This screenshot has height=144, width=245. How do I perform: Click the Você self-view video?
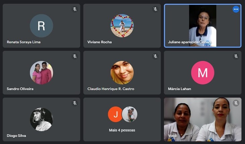click(202, 119)
